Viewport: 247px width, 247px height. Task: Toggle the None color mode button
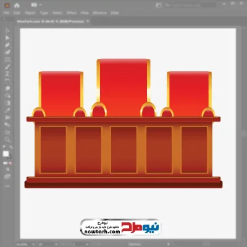pos(10,163)
